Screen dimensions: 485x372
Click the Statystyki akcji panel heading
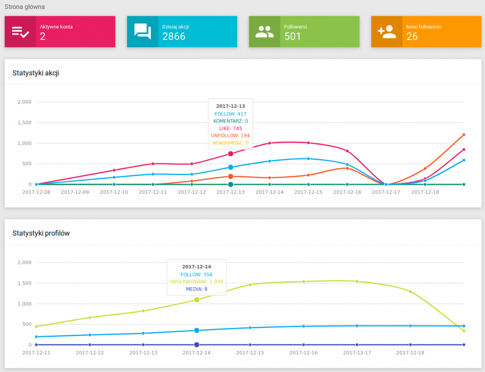pos(36,73)
